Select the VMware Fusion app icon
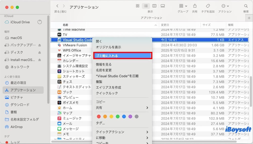This screenshot has height=144, width=253. click(x=59, y=45)
